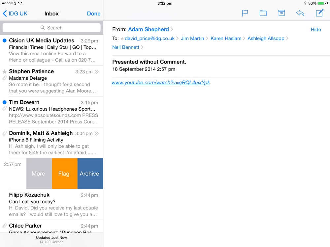This screenshot has height=247, width=330.
Task: Tap VIP star before david_price address
Action: [x=122, y=39]
